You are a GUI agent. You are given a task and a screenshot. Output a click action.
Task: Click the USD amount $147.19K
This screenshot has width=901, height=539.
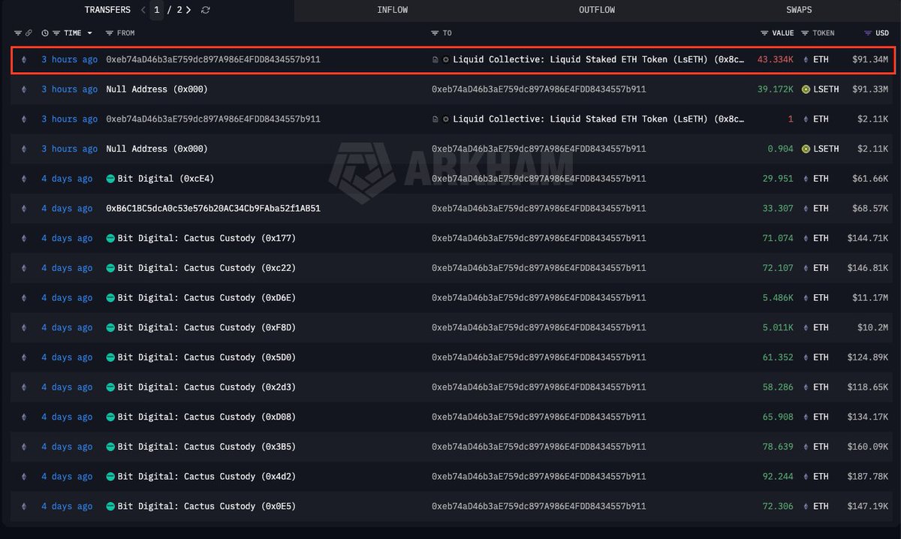(869, 506)
